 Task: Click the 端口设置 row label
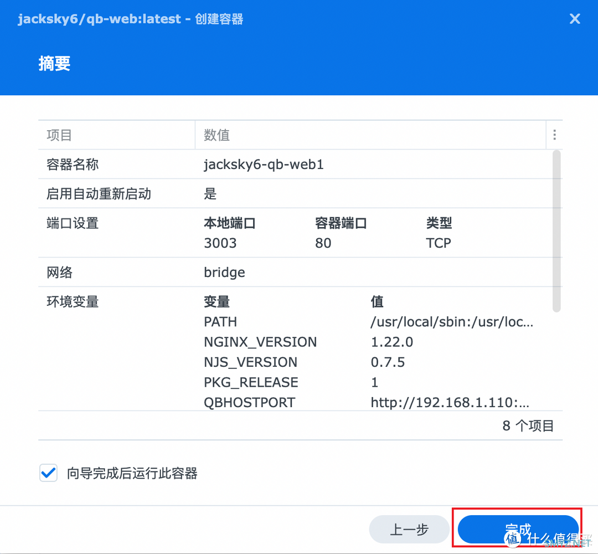pyautogui.click(x=73, y=223)
